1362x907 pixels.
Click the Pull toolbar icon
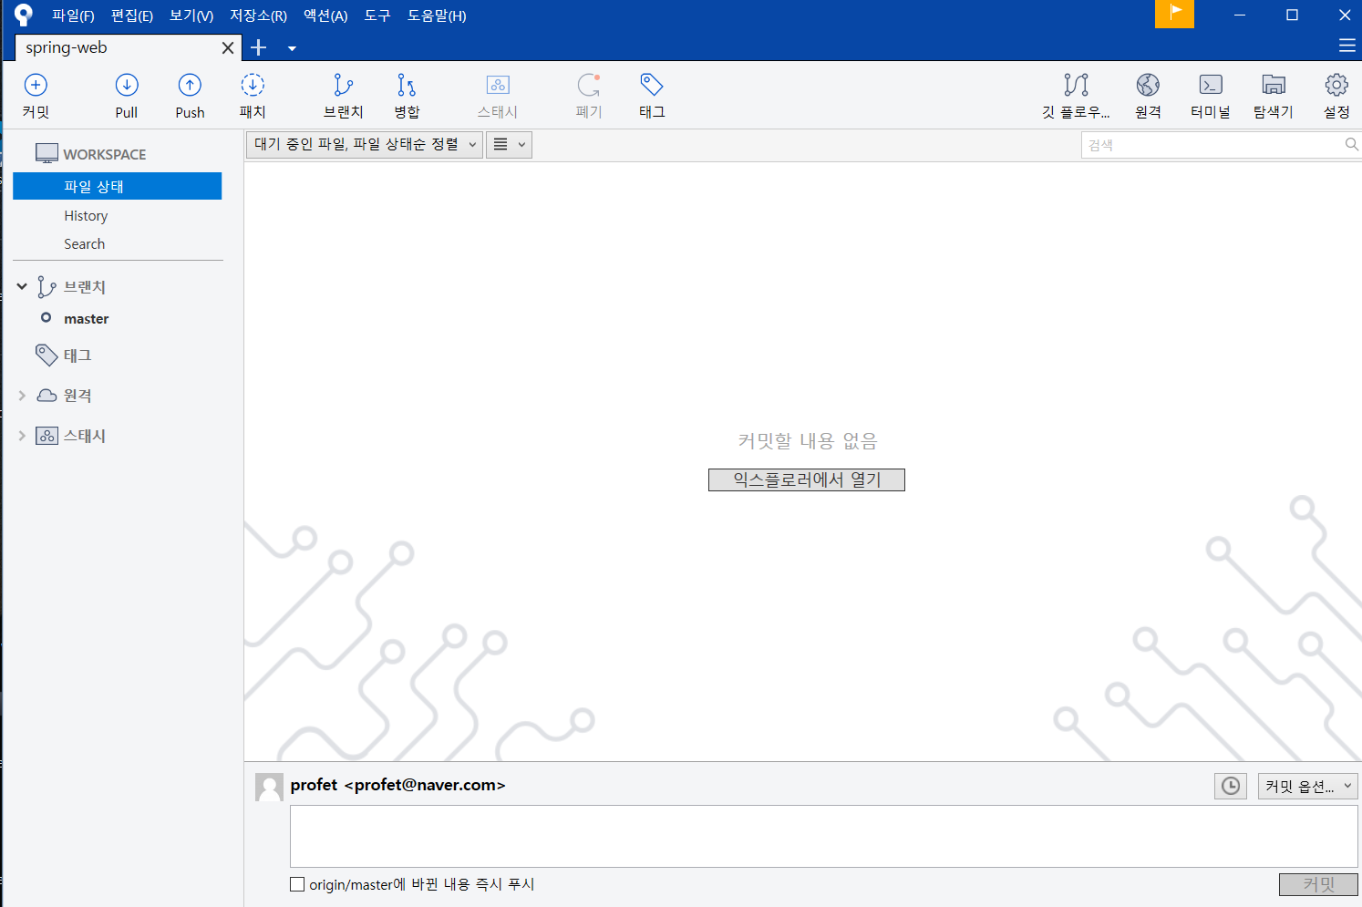[127, 86]
